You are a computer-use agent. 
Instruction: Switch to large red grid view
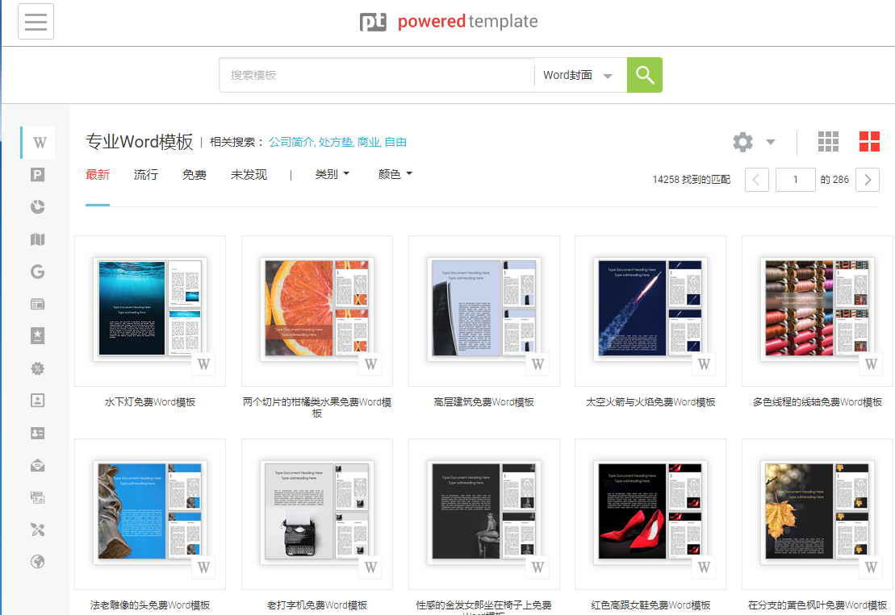click(x=869, y=141)
